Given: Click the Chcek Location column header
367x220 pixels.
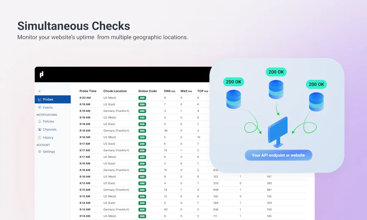Looking at the screenshot, I should click(x=115, y=91).
